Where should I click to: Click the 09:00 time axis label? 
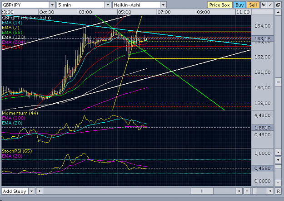click(x=204, y=12)
